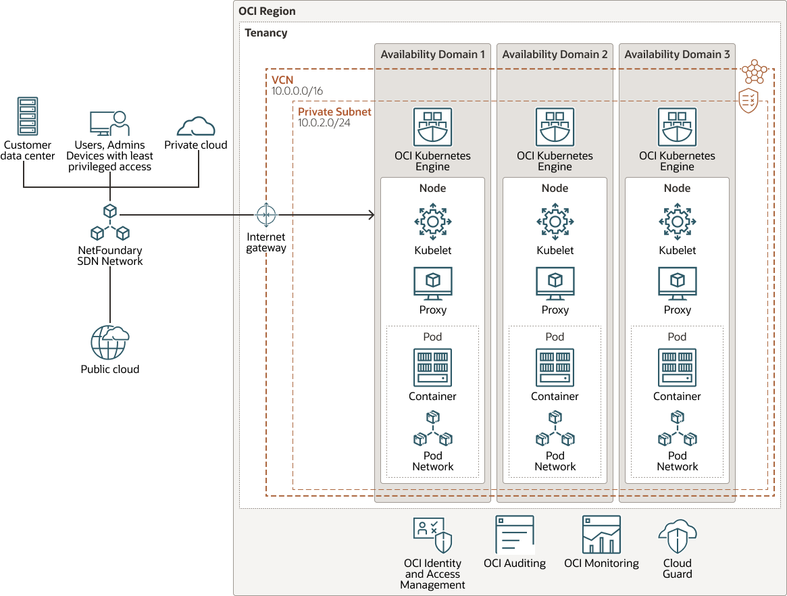The image size is (787, 596).
Task: Click the Proxy monitor icon in Availability Domain 2
Action: [x=555, y=284]
